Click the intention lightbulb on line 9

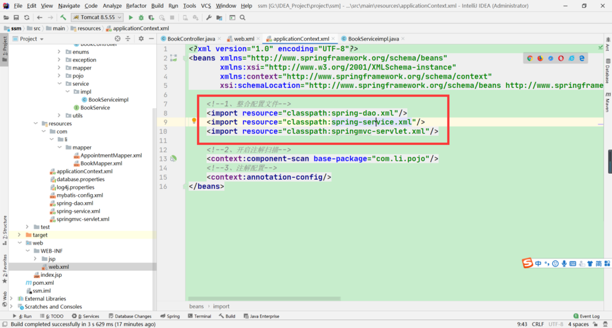coord(194,121)
